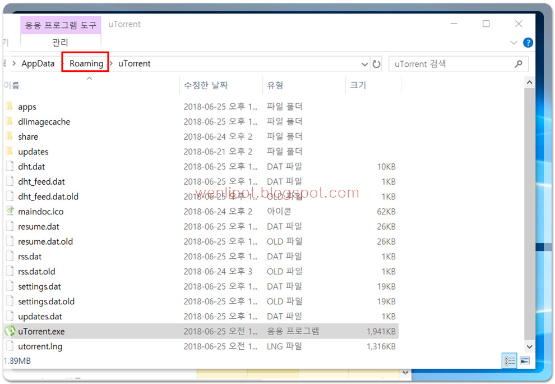Image resolution: width=555 pixels, height=384 pixels.
Task: Click the vertical scrollbar thumb
Action: coord(529,214)
